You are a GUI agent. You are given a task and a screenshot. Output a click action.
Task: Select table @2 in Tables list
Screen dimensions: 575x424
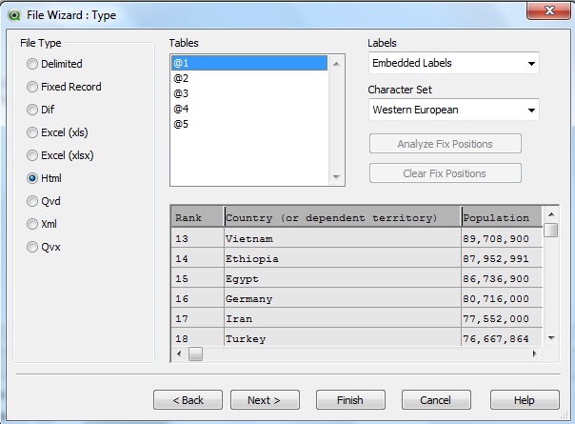[x=182, y=78]
